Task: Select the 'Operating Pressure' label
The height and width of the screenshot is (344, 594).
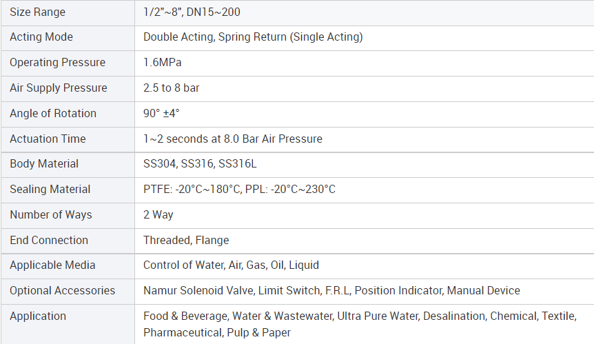Action: pos(58,62)
